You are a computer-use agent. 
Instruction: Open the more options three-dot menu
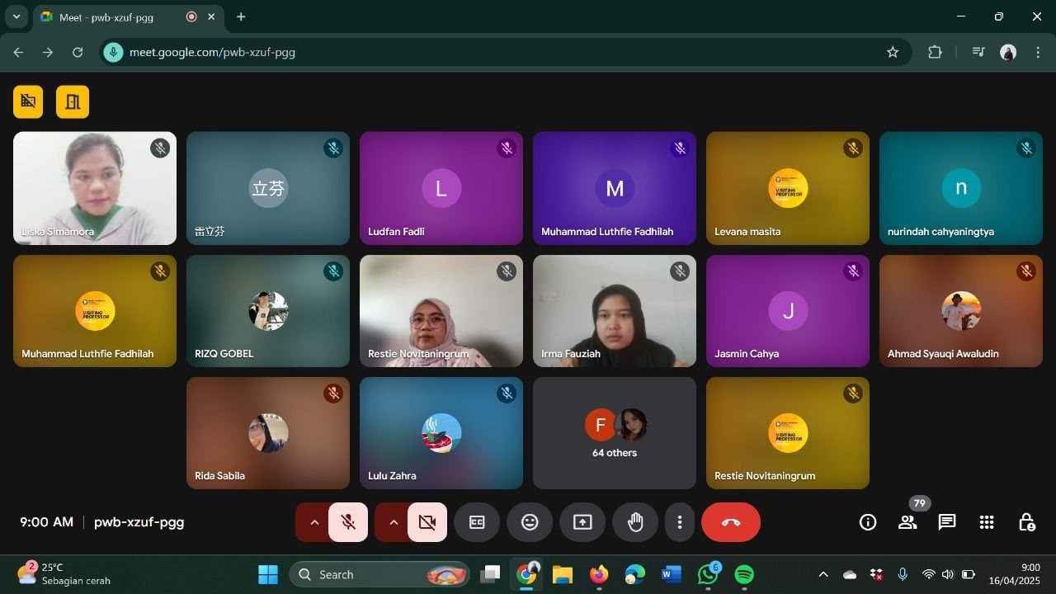pyautogui.click(x=680, y=522)
